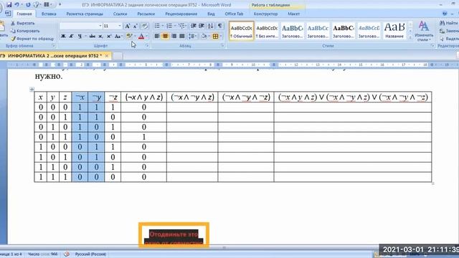
Task: Close the document tab ЕГЭ ИНФОРМАТИКА 2
Action: point(107,56)
